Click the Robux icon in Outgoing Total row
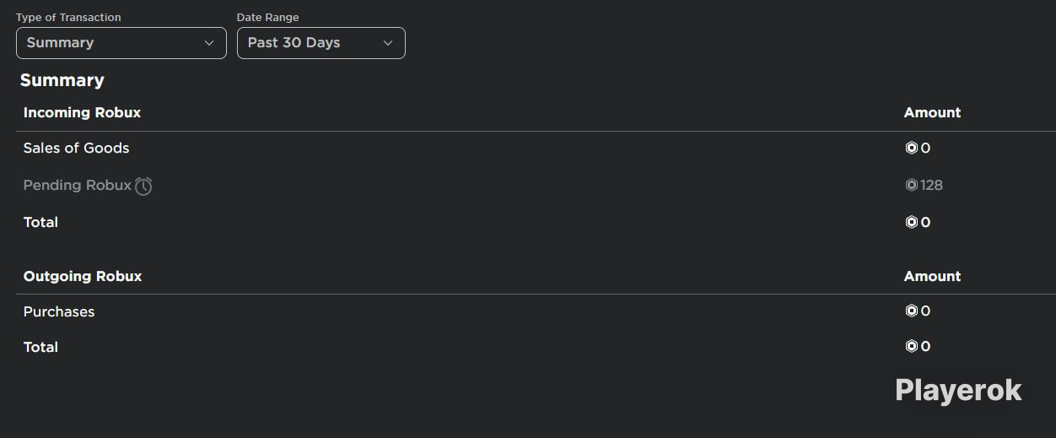This screenshot has height=438, width=1056. click(911, 346)
